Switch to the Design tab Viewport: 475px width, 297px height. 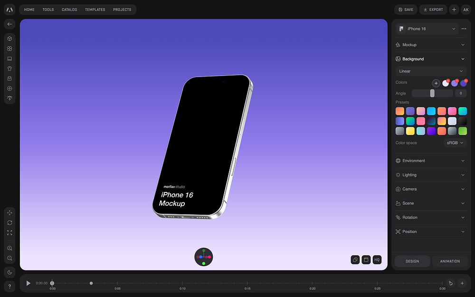(x=412, y=261)
